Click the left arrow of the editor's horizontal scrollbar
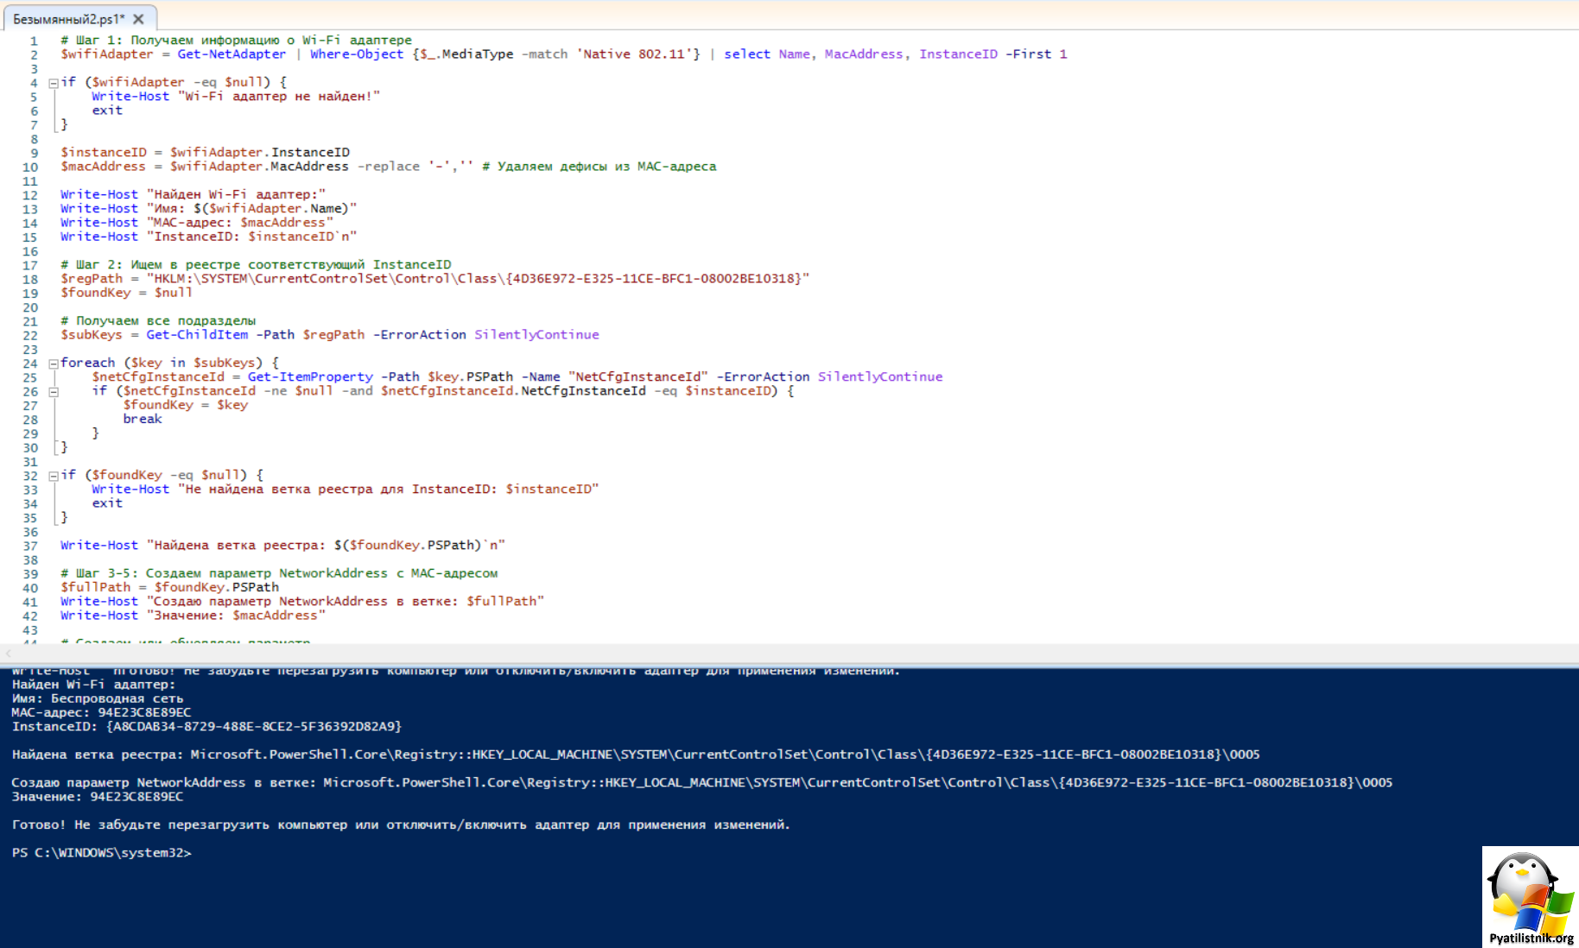Viewport: 1579px width, 948px height. click(8, 654)
